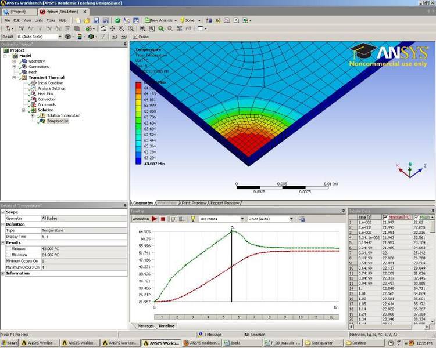
Task: Open the 10 Frames dropdown
Action: coord(242,219)
